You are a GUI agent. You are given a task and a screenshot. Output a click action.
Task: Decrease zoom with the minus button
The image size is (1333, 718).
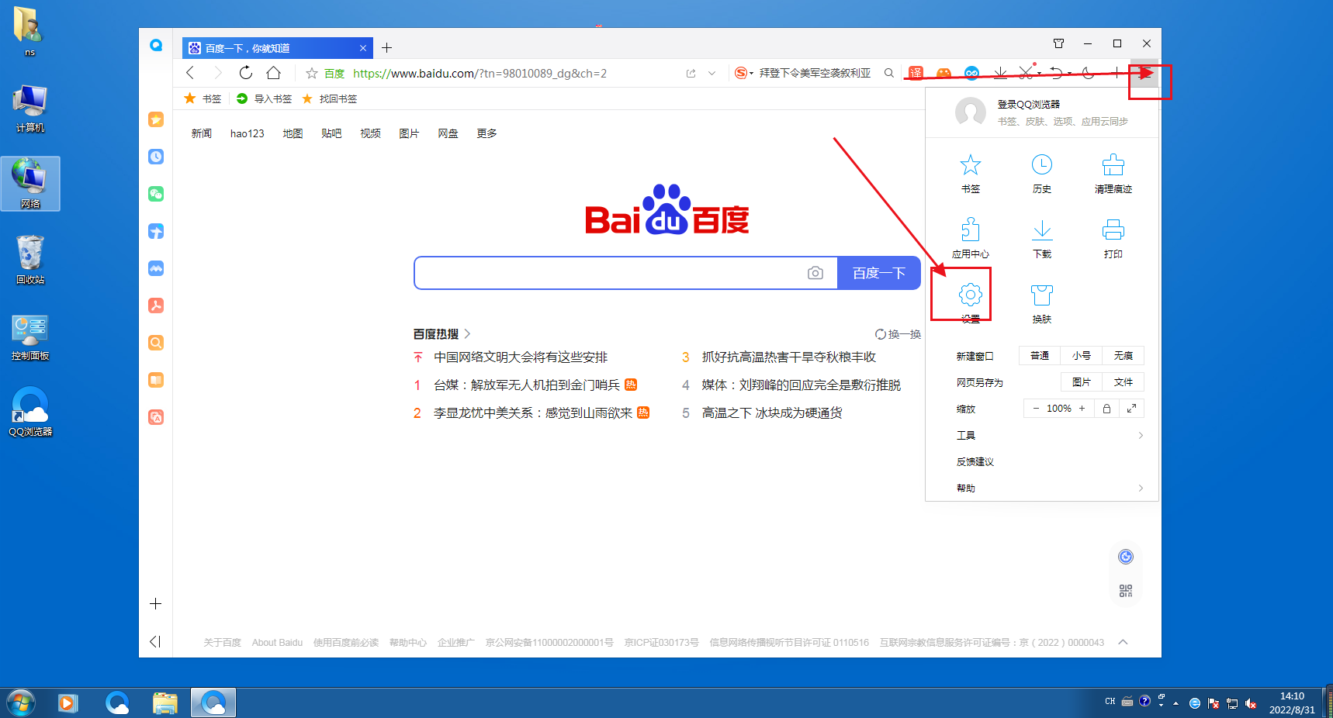(1035, 409)
